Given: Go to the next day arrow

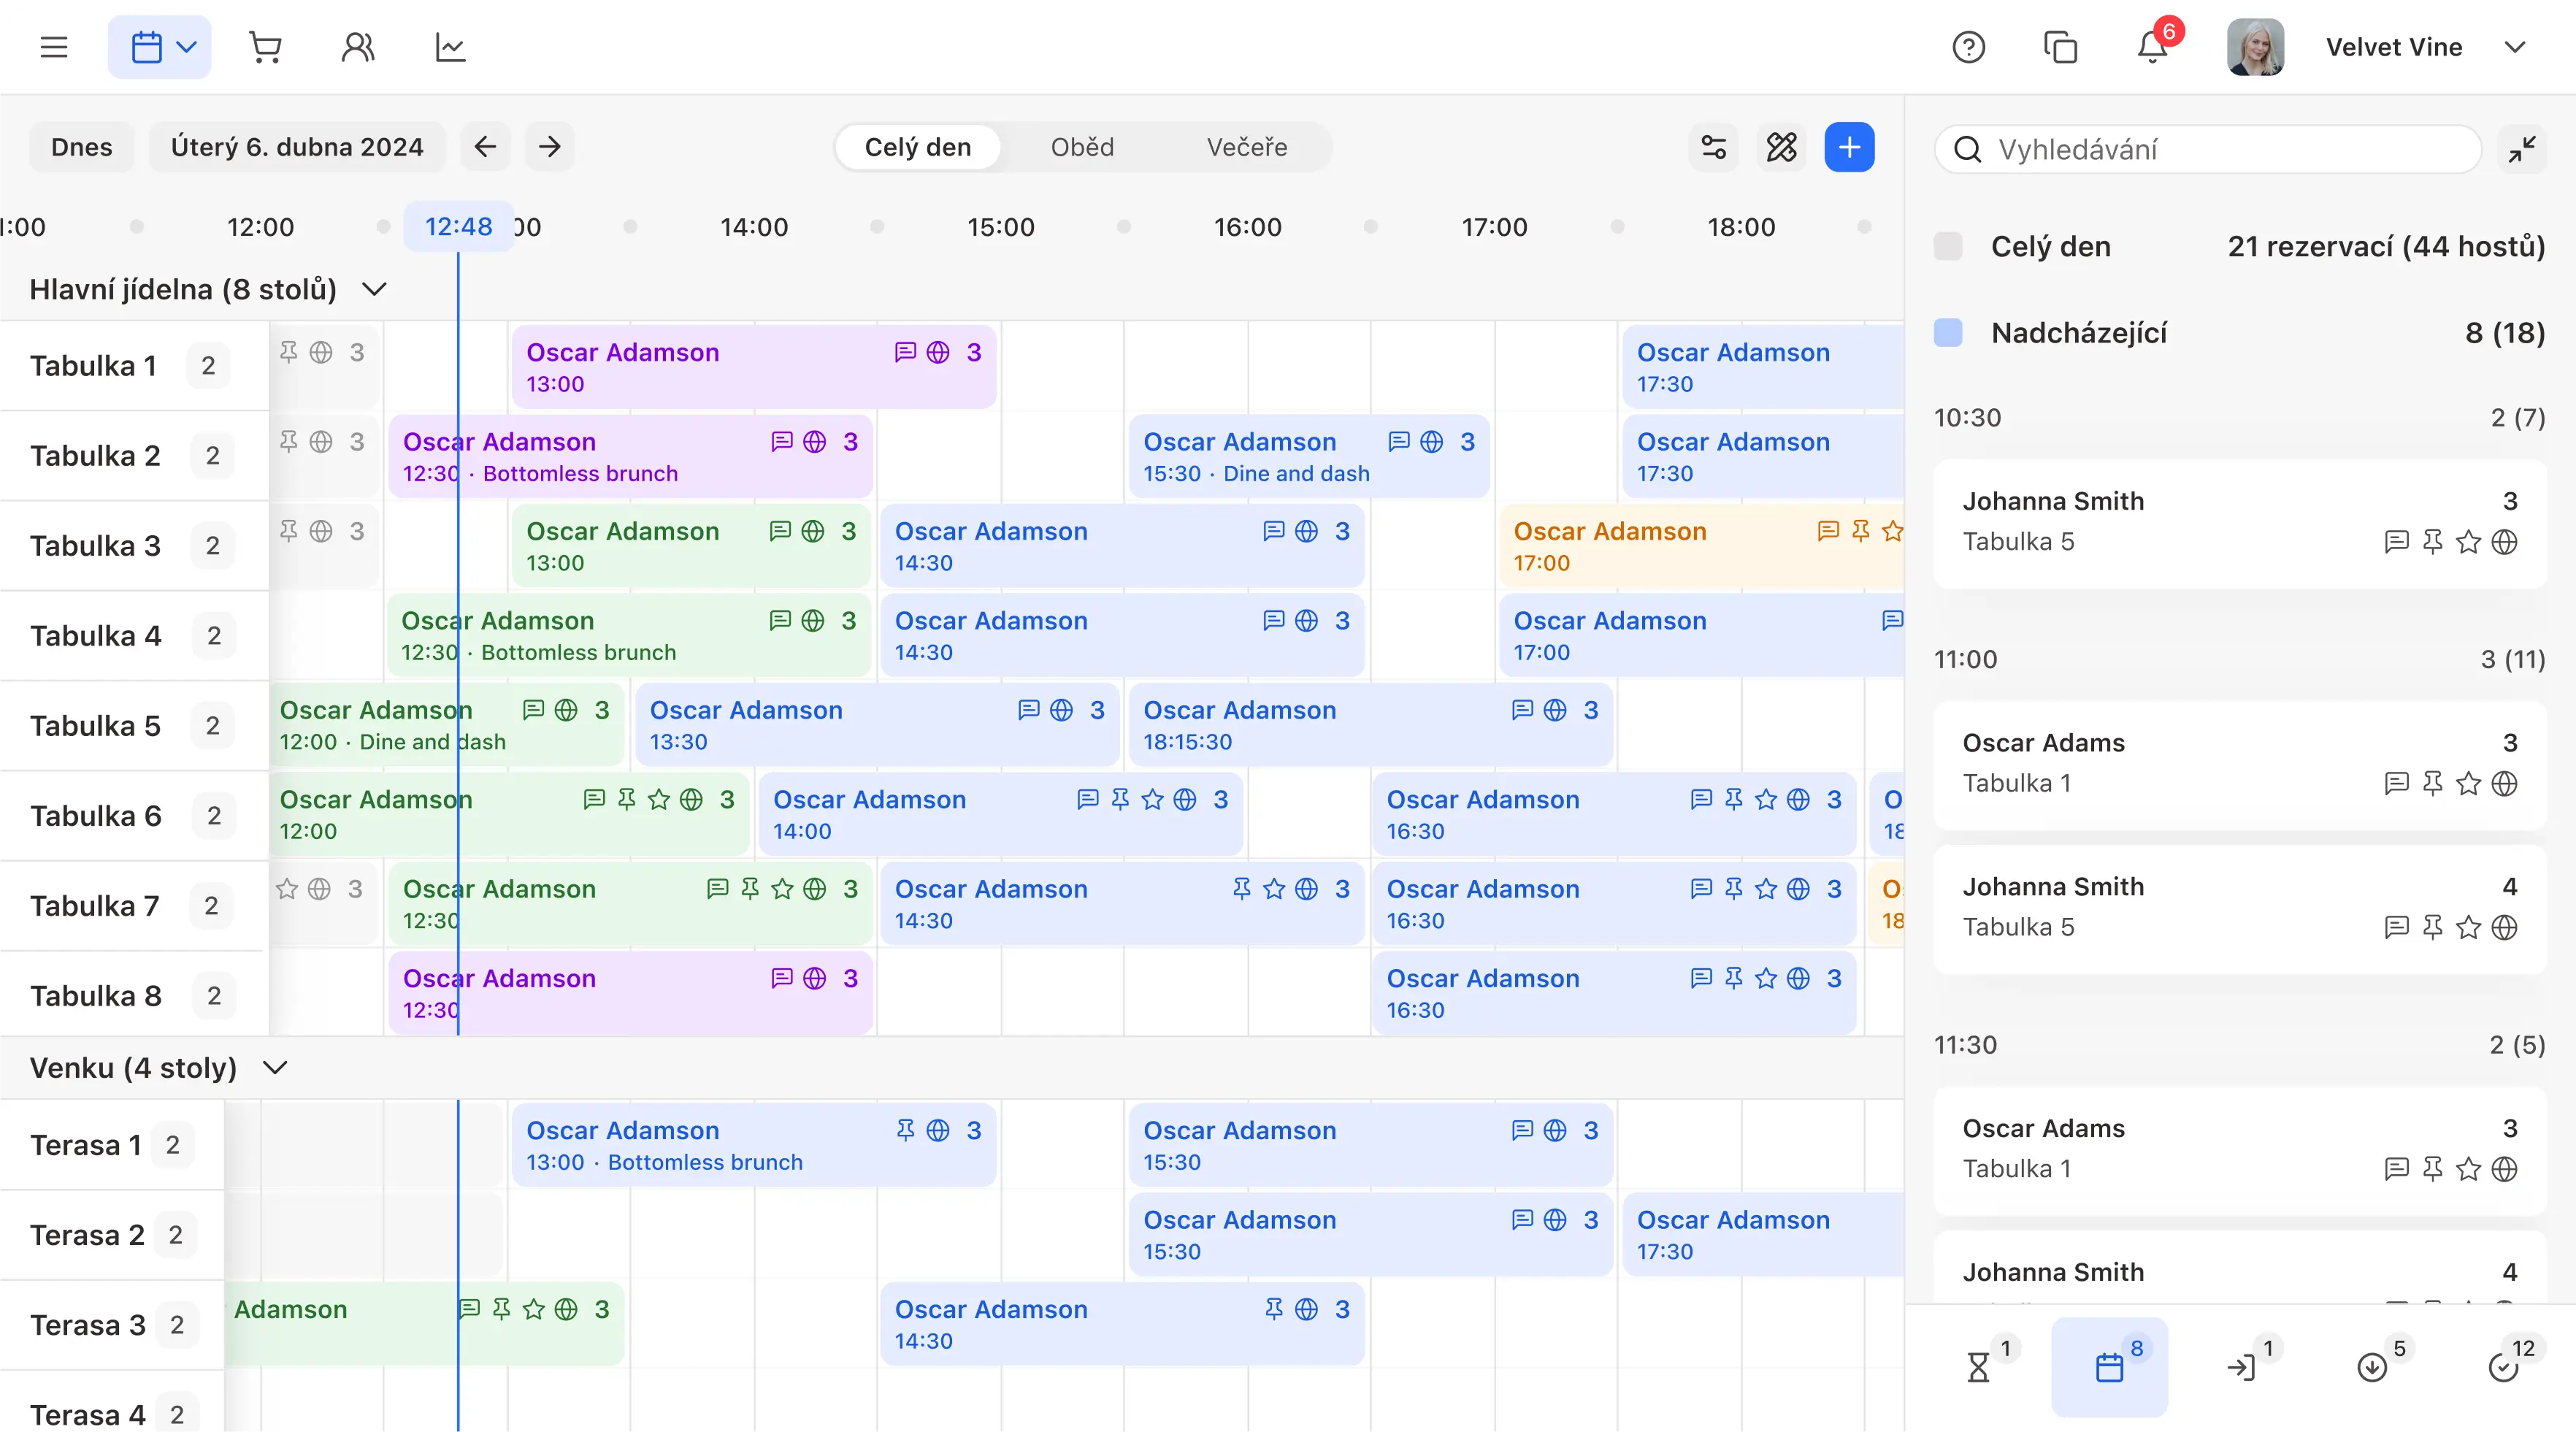Looking at the screenshot, I should pos(550,147).
